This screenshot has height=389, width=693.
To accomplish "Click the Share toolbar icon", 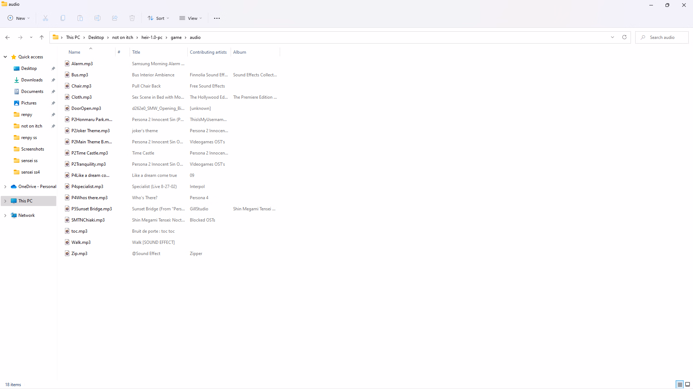I will (x=115, y=18).
